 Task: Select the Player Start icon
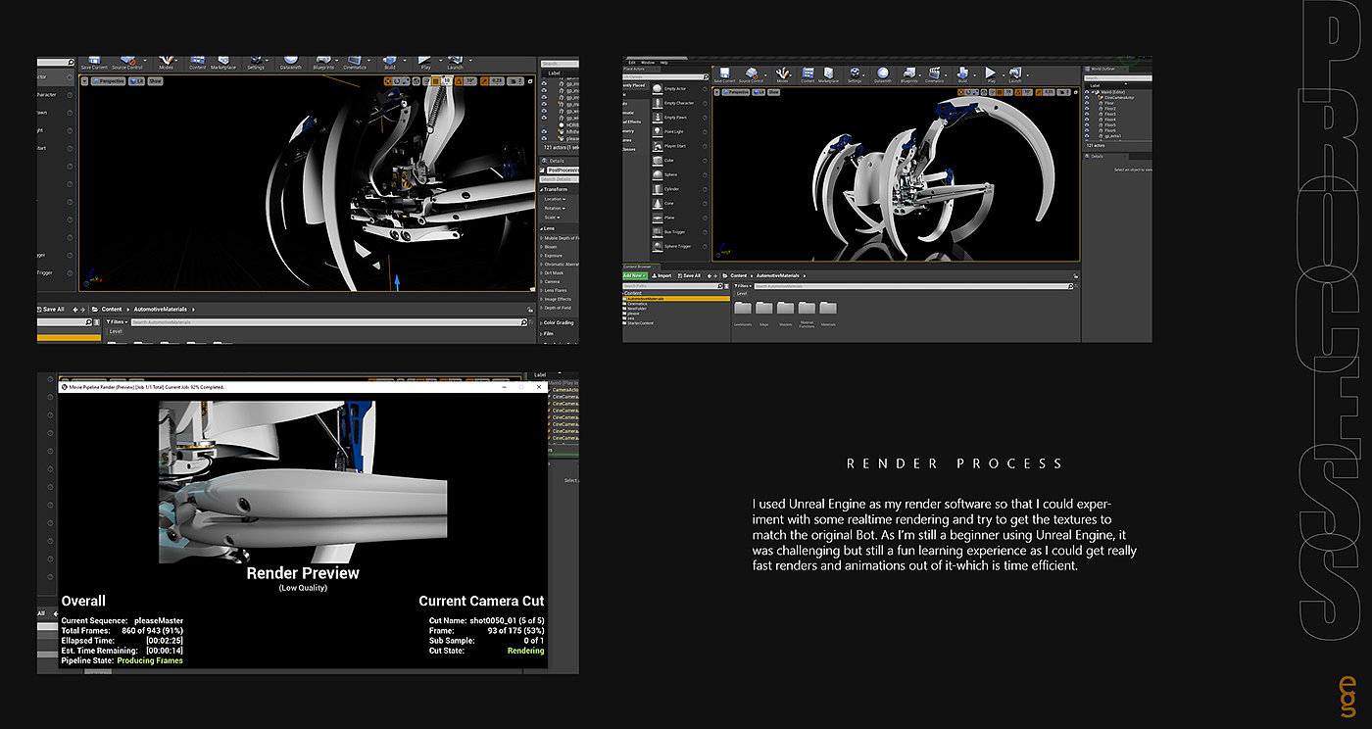point(658,146)
